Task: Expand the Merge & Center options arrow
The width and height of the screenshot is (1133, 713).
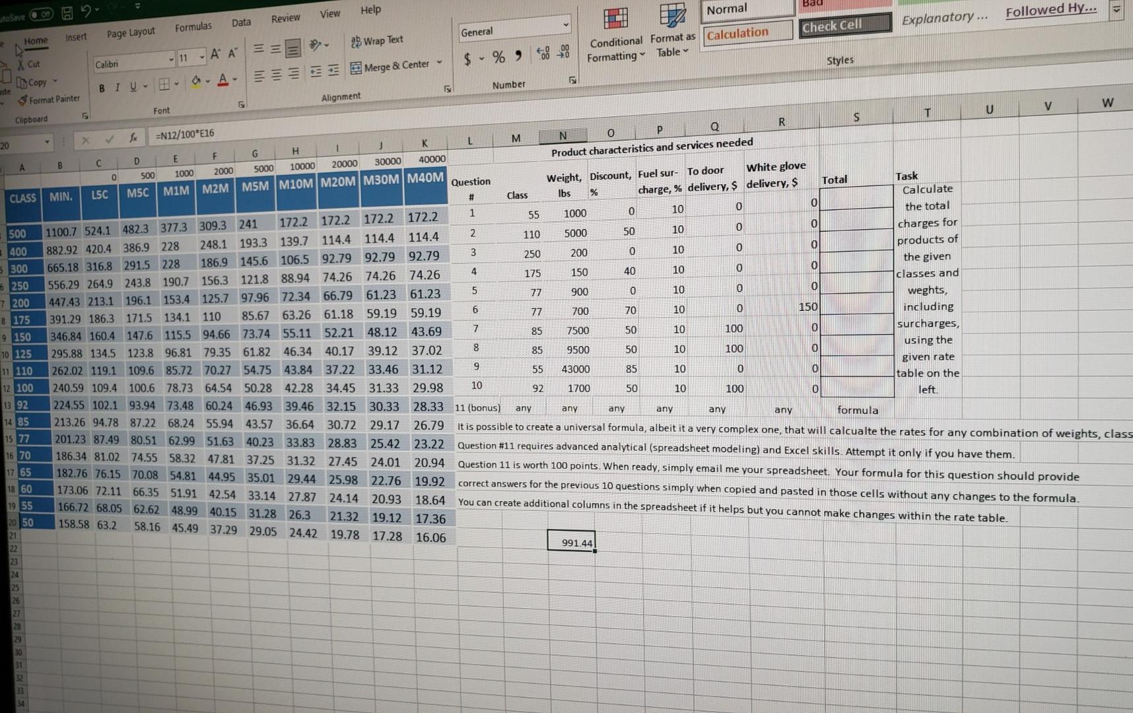Action: [x=440, y=63]
